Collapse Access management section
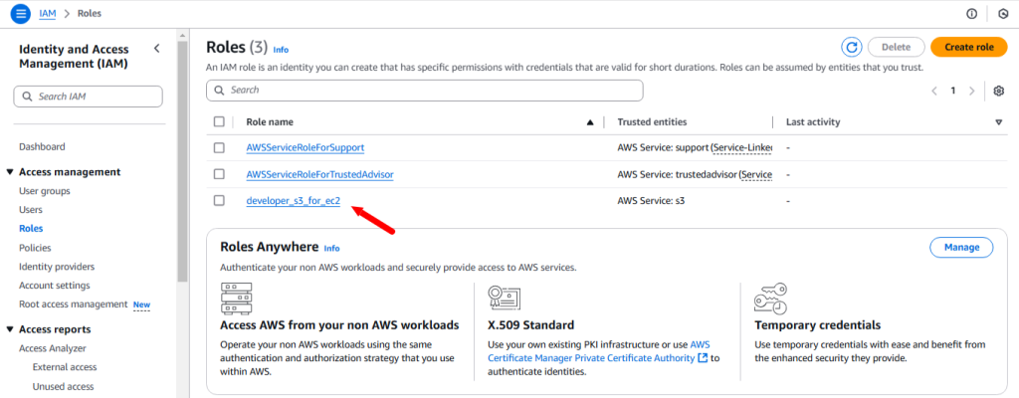This screenshot has height=398, width=1019. point(10,172)
